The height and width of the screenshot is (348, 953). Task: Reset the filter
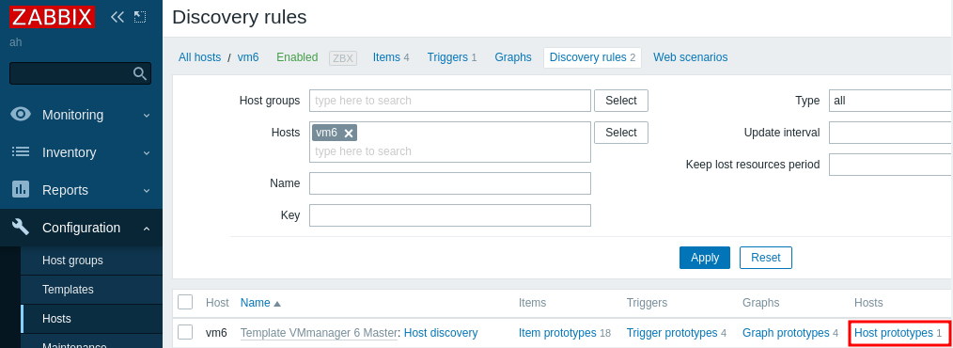tap(766, 258)
